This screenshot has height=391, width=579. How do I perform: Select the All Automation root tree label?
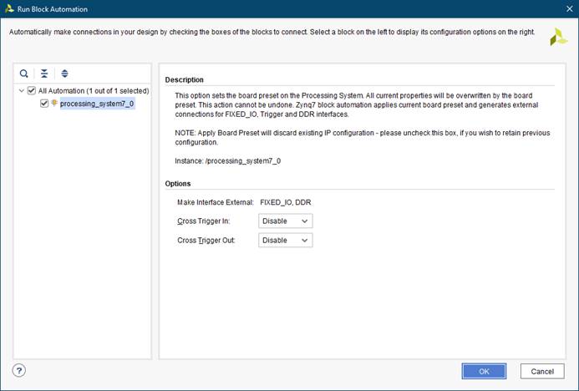[x=93, y=90]
